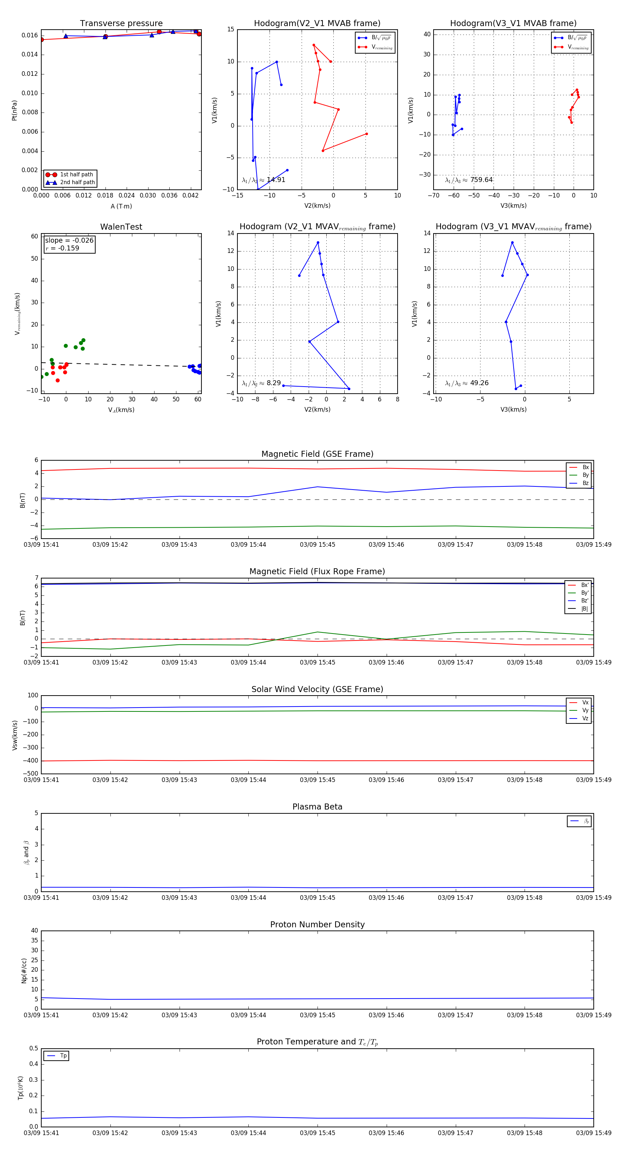Click the βp legend in Plasma Beta plot
The width and height of the screenshot is (635, 1164).
(x=579, y=821)
